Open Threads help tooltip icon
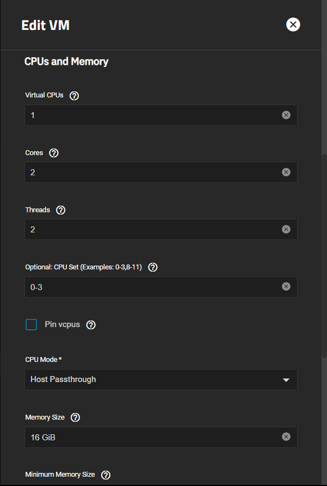The height and width of the screenshot is (486, 327). click(60, 210)
